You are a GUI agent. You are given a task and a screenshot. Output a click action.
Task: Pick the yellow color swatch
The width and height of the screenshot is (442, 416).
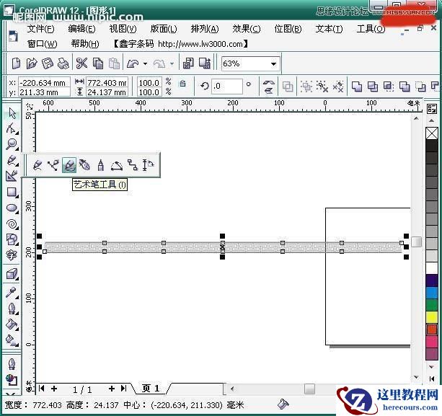pos(432,317)
